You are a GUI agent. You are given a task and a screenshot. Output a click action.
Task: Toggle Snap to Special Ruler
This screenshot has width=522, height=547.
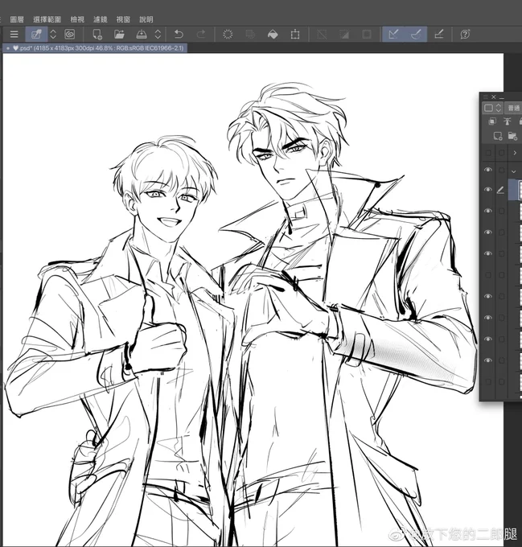click(x=416, y=34)
